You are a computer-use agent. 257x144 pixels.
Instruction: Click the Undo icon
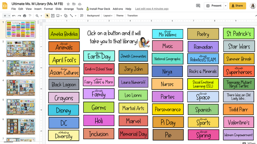pos(14,16)
